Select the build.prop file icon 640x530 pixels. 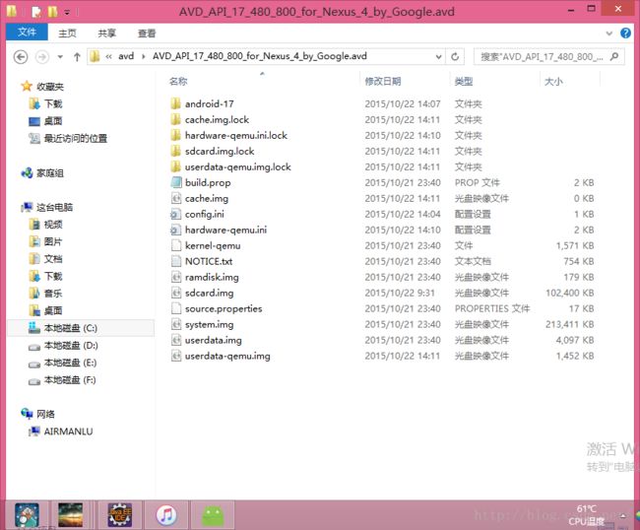176,182
